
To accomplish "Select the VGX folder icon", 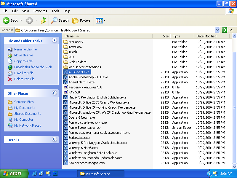I will 65,57.
